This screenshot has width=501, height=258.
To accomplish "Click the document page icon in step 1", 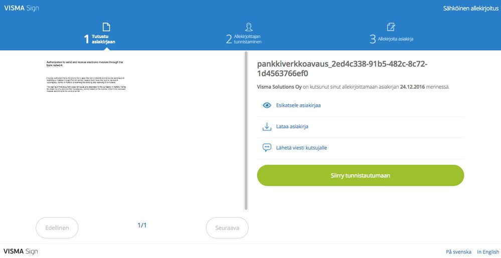I will click(106, 27).
